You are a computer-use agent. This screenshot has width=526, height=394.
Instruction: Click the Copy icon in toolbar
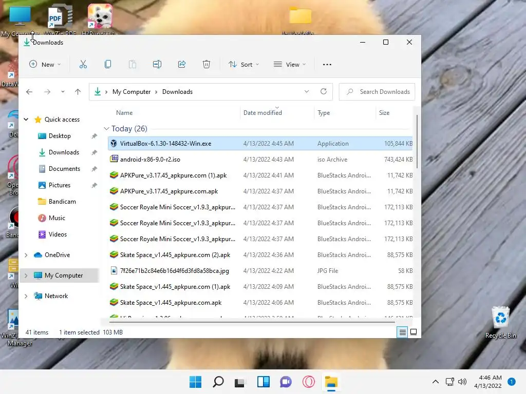pyautogui.click(x=108, y=64)
